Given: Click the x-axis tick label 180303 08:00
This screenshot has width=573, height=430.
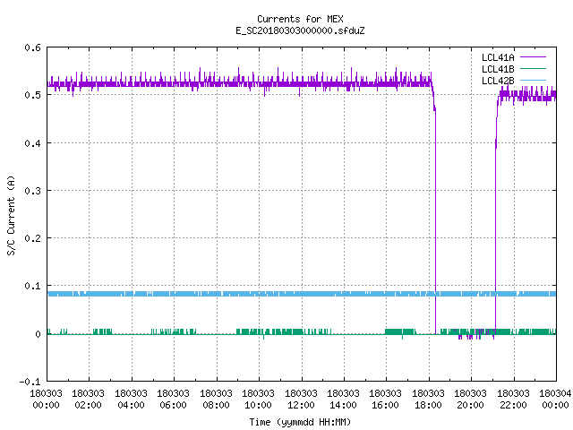Looking at the screenshot, I should (x=216, y=400).
